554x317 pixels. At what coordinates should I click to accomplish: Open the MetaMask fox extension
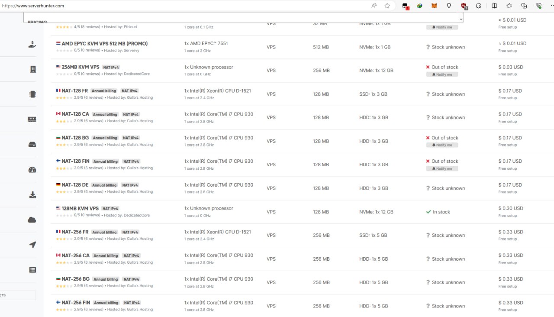434,6
